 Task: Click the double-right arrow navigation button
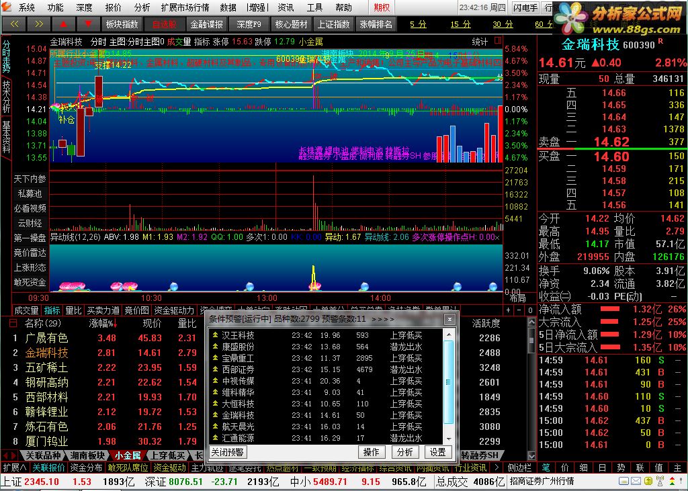(x=38, y=24)
